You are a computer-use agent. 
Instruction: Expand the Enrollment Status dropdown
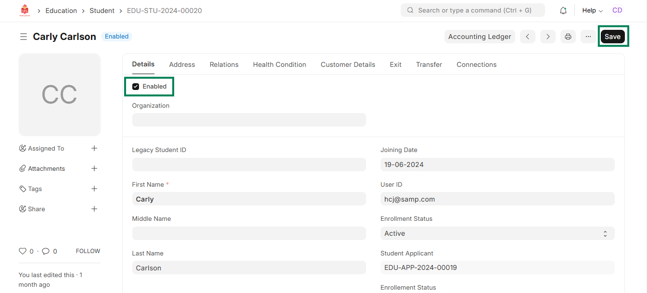point(497,233)
